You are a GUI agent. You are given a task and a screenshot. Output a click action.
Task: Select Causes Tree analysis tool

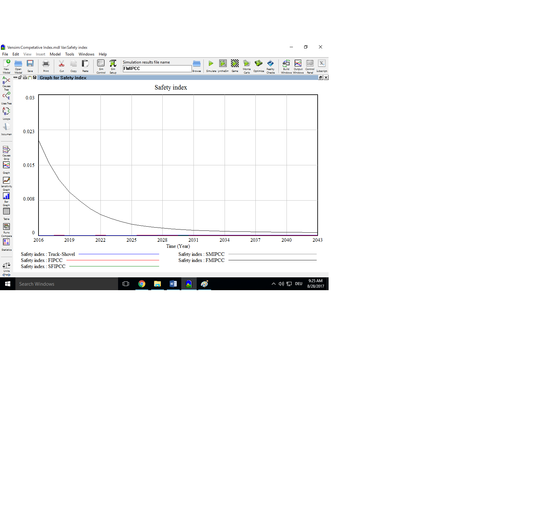click(x=6, y=83)
